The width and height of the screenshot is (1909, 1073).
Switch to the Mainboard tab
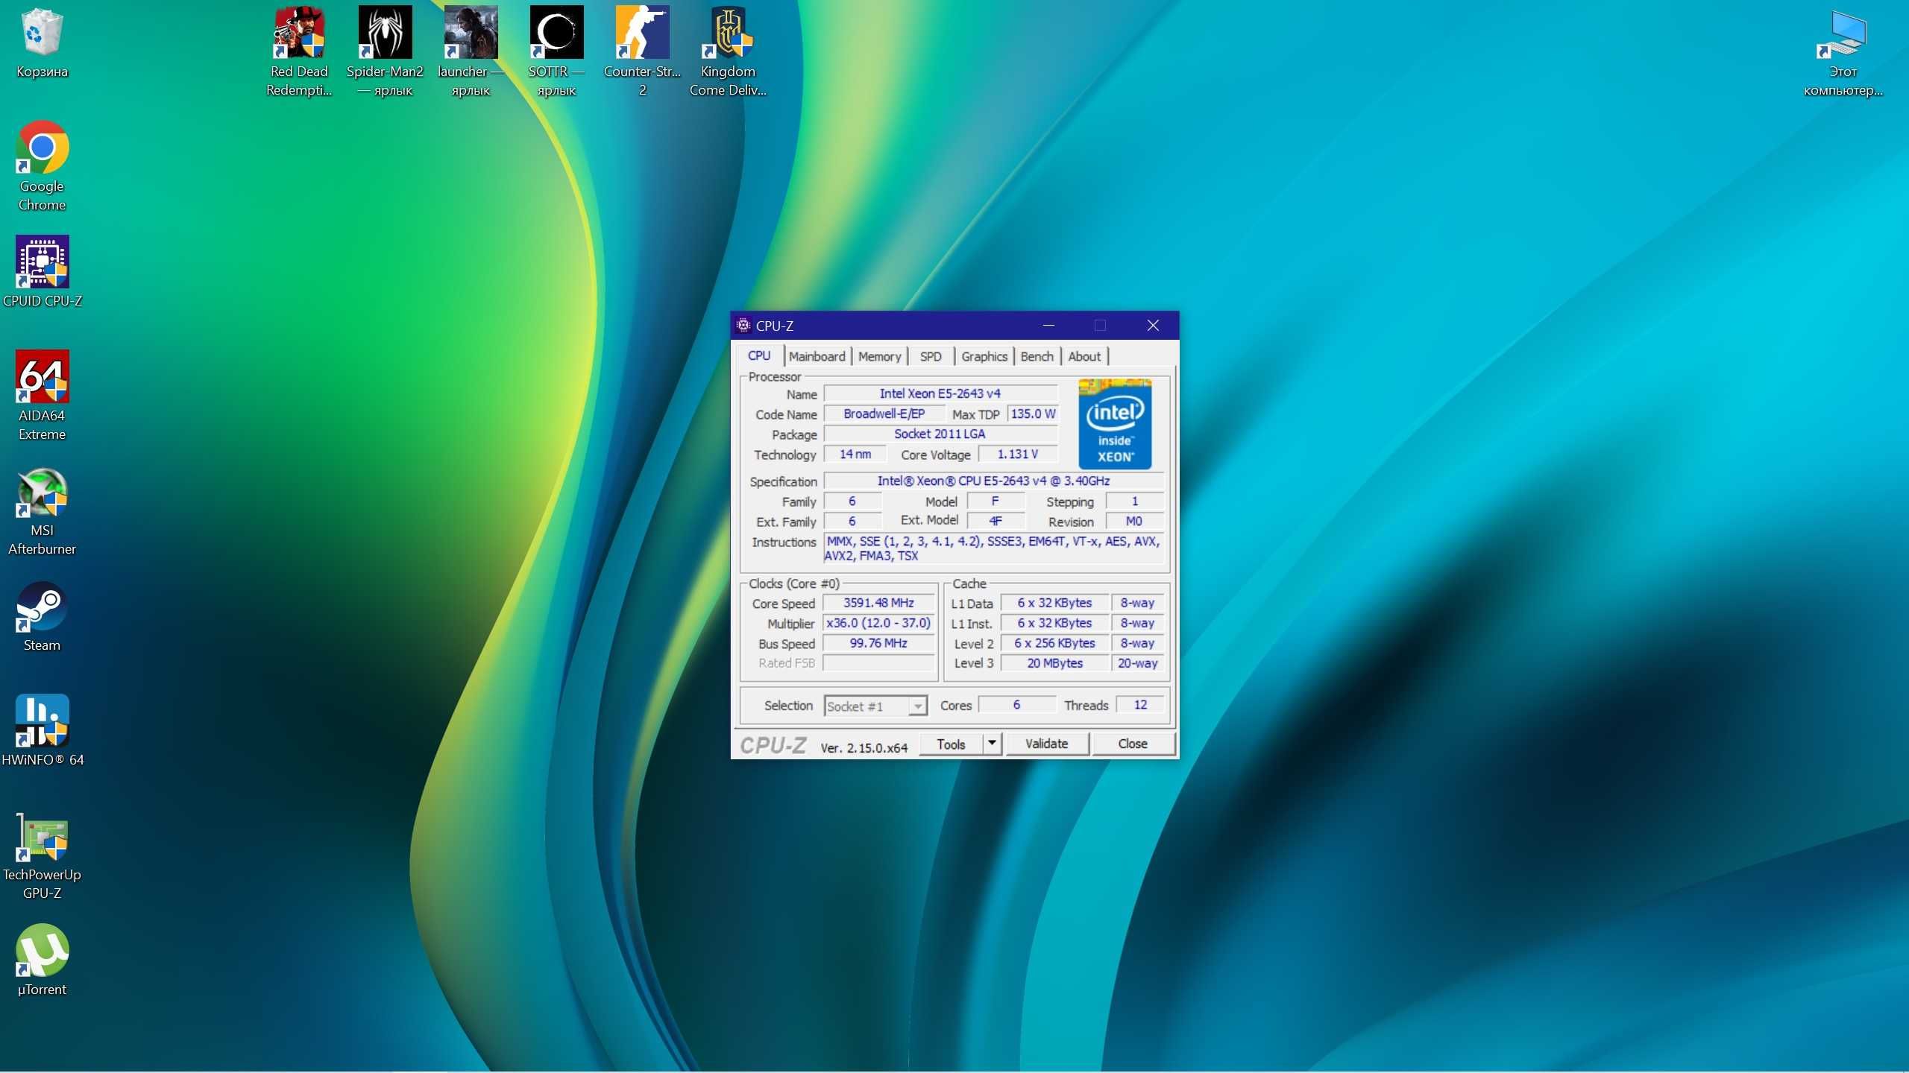[x=817, y=356]
